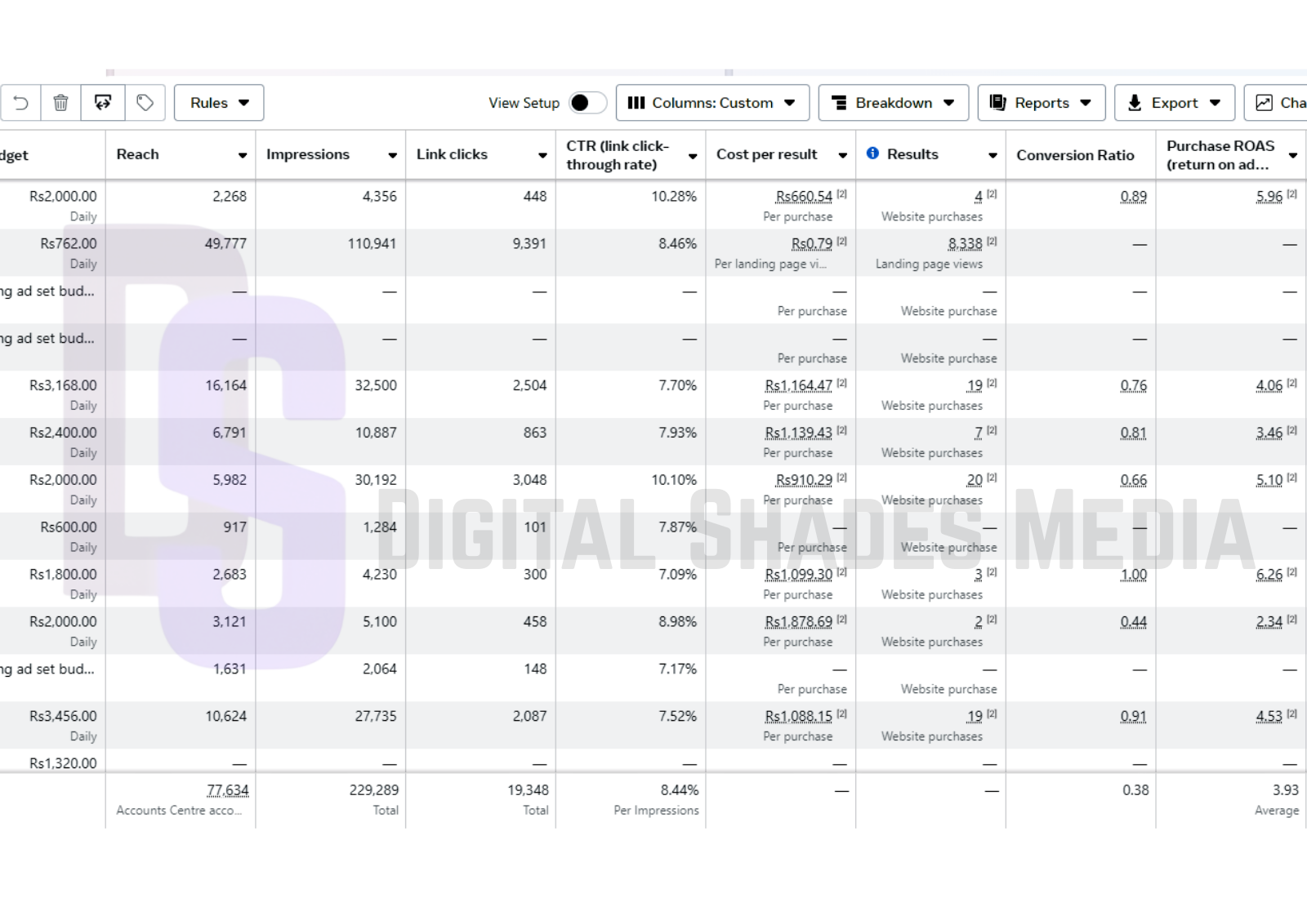
Task: Open the Rules dropdown
Action: pos(219,103)
